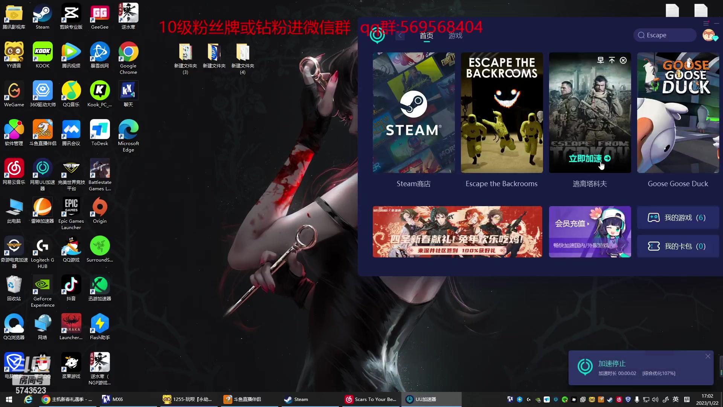Select the Escape the Backrooms card

click(x=502, y=113)
